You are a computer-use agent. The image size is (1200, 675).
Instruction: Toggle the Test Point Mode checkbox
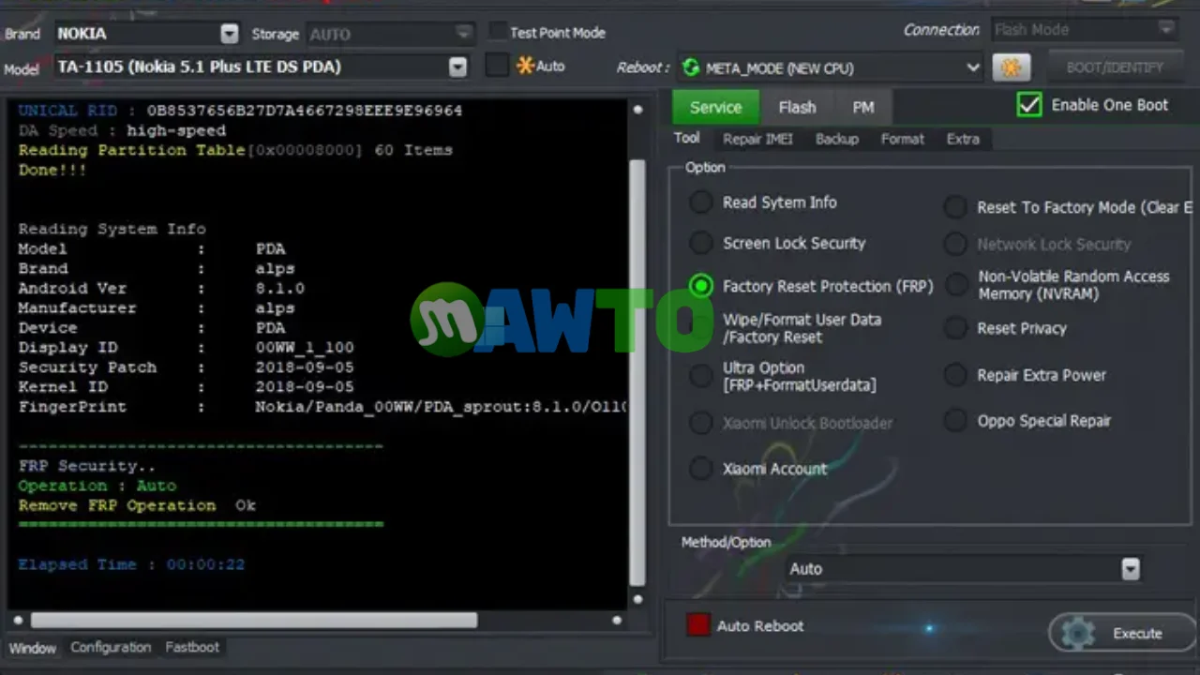pos(498,32)
